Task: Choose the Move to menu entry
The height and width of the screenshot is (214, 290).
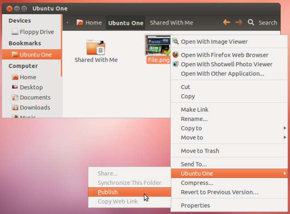Action: pos(229,137)
